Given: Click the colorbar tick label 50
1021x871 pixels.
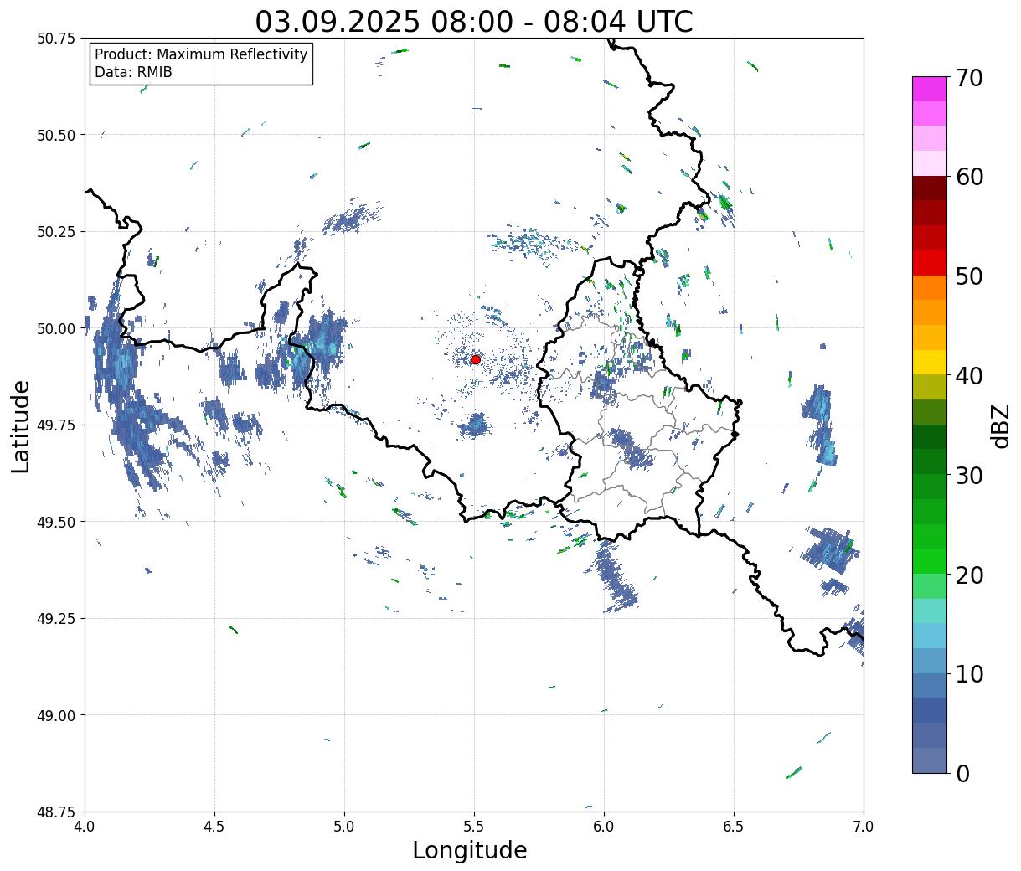Looking at the screenshot, I should (968, 276).
